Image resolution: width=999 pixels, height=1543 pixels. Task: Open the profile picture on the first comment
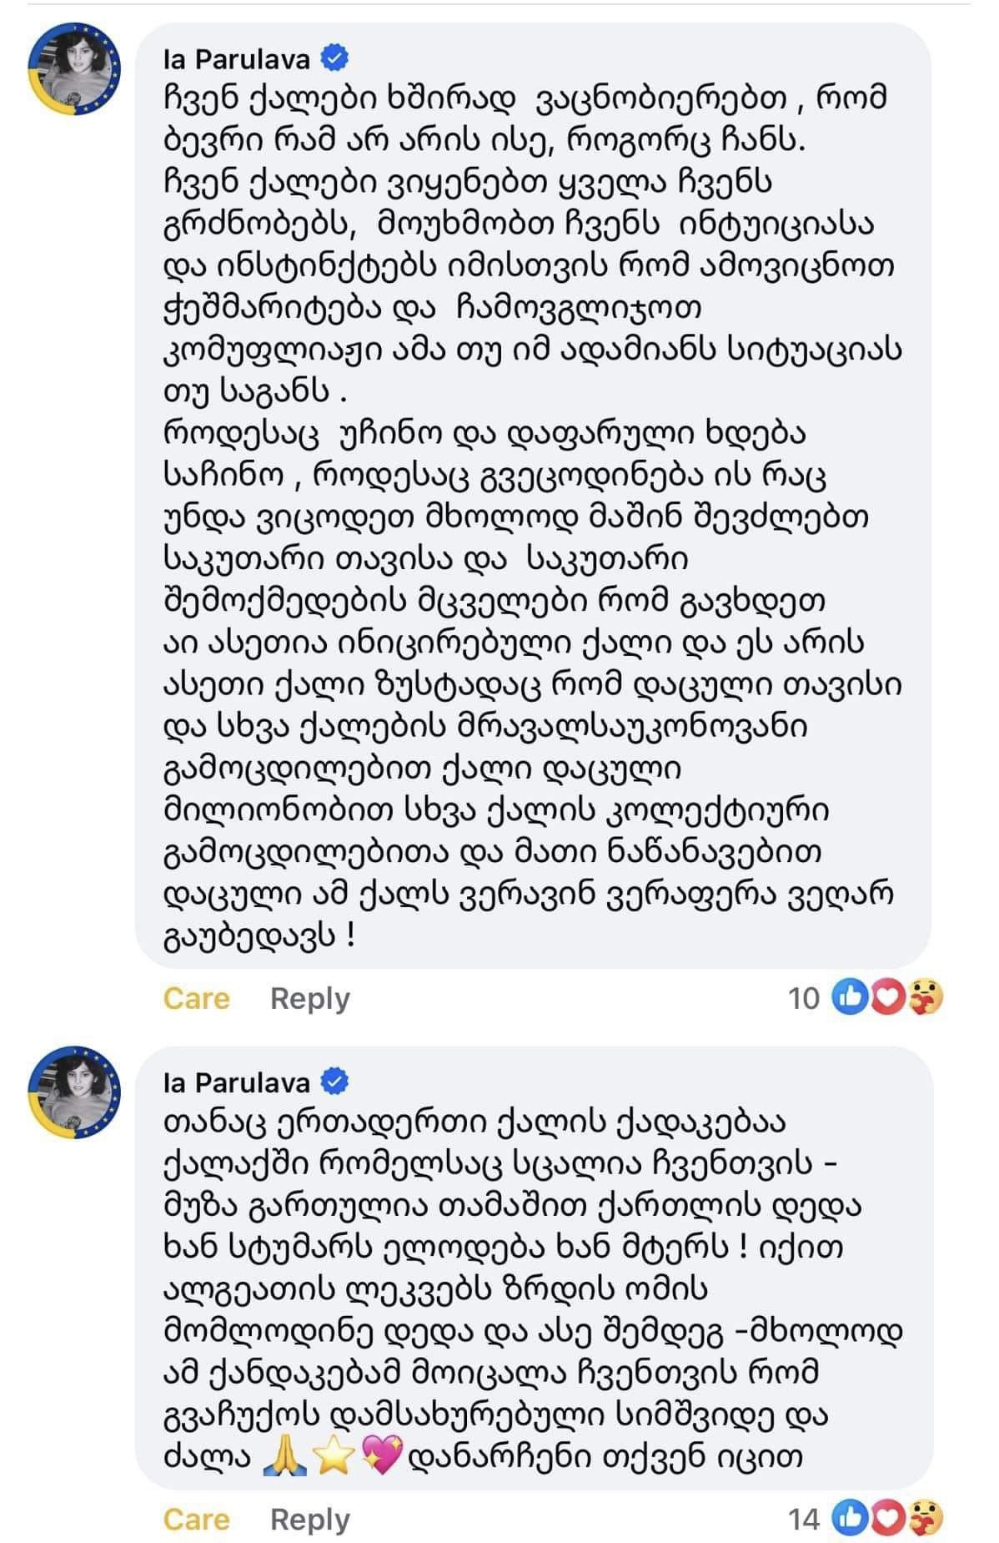click(x=74, y=68)
